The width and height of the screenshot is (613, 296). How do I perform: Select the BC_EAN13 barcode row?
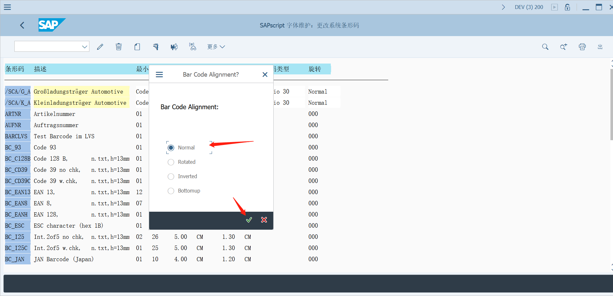pyautogui.click(x=18, y=192)
